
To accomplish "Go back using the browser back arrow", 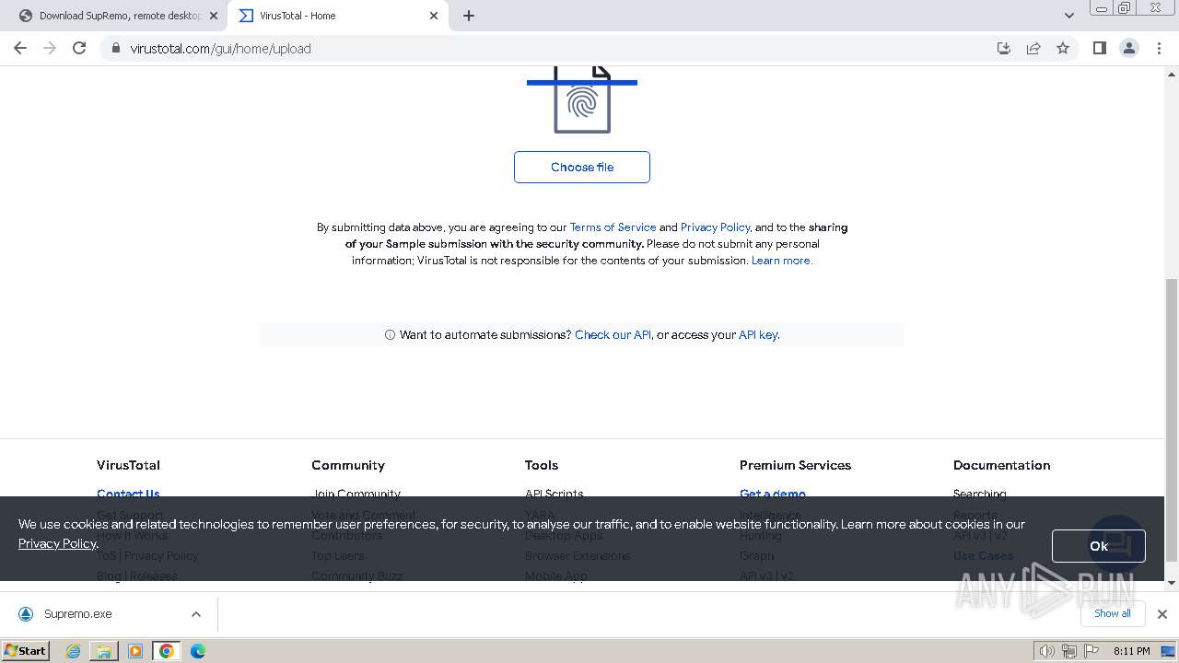I will coord(20,48).
